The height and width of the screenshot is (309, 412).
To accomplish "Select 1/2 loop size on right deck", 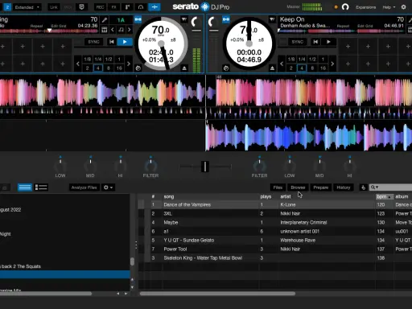I will [312, 59].
